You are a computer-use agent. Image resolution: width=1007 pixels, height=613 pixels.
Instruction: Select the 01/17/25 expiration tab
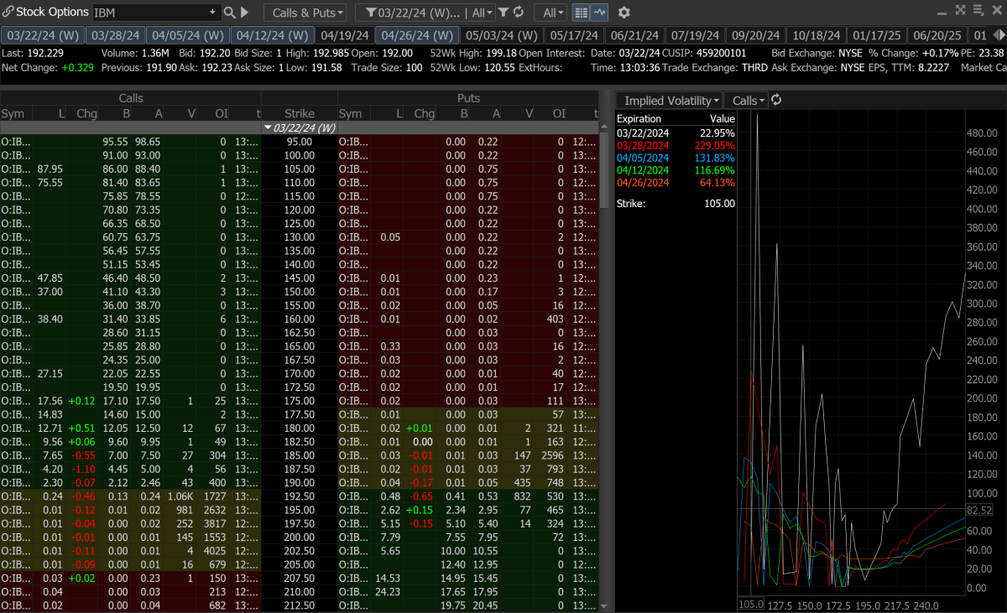click(877, 35)
